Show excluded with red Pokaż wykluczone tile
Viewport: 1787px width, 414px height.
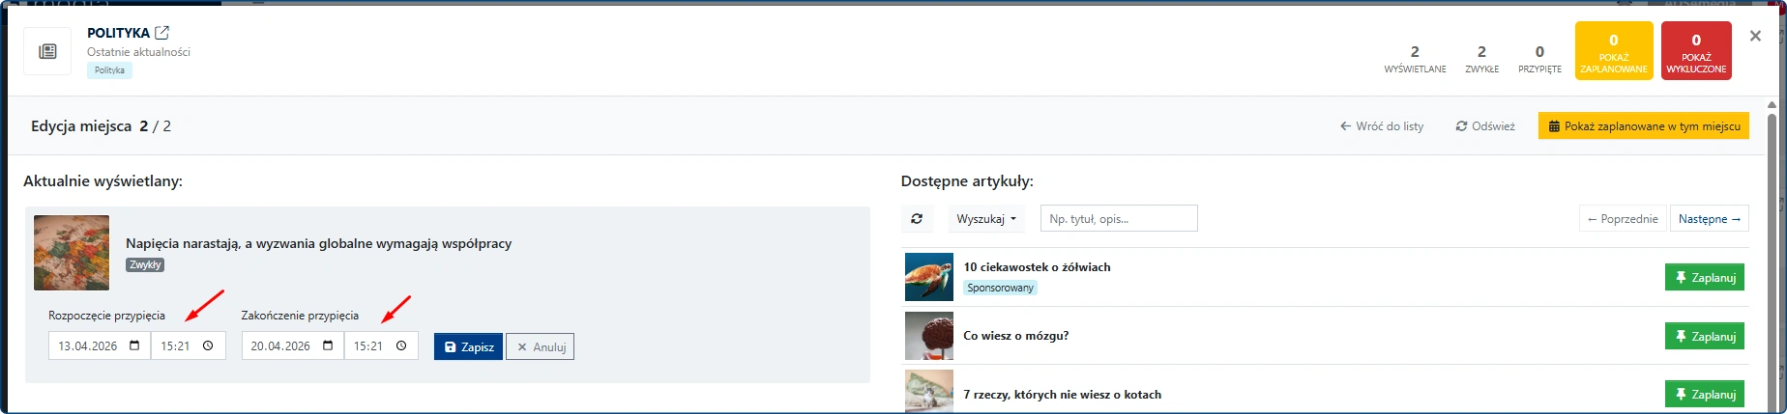point(1696,50)
